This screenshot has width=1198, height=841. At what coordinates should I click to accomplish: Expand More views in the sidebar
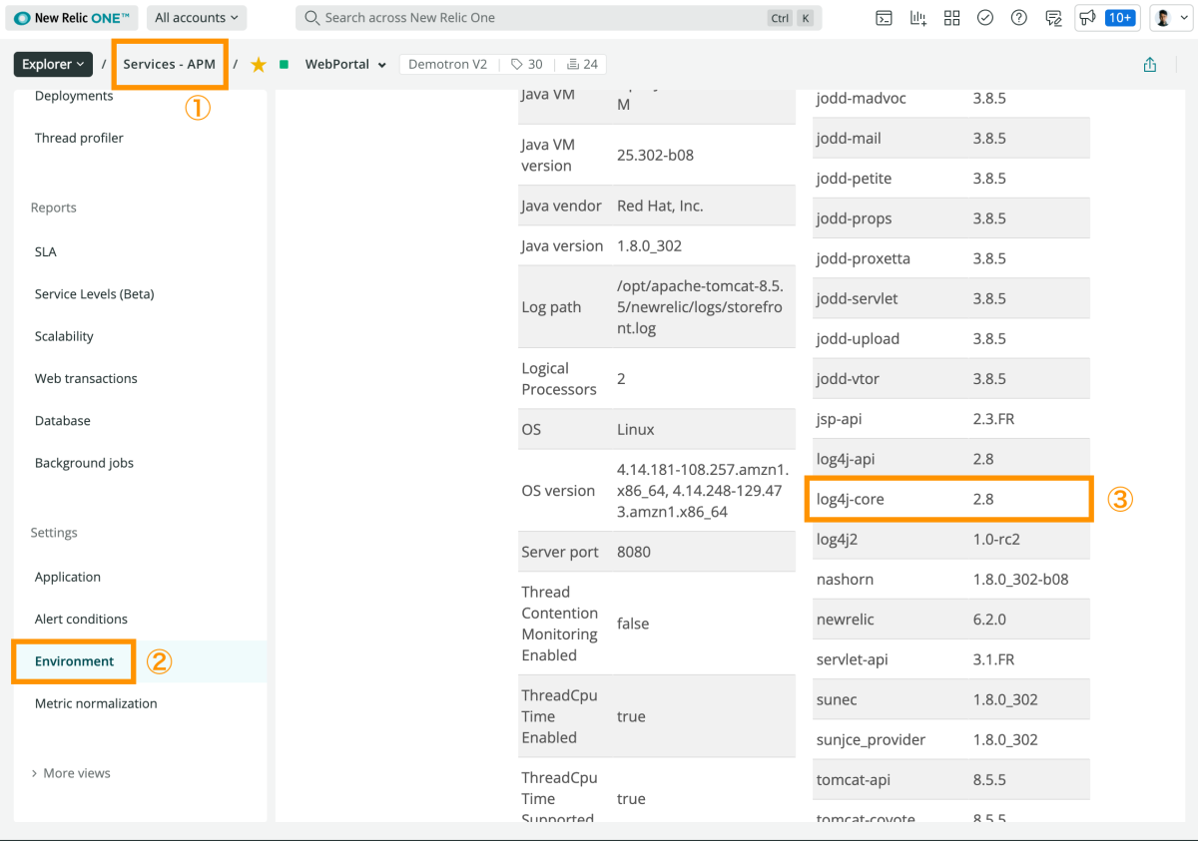coord(71,773)
